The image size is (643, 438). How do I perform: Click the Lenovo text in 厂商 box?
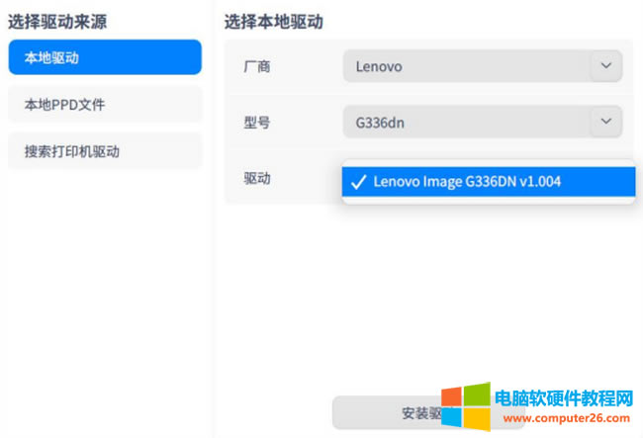point(379,67)
